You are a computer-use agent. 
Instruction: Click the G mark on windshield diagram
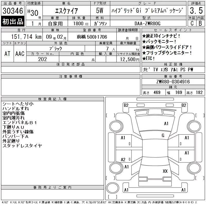pos(163,135)
